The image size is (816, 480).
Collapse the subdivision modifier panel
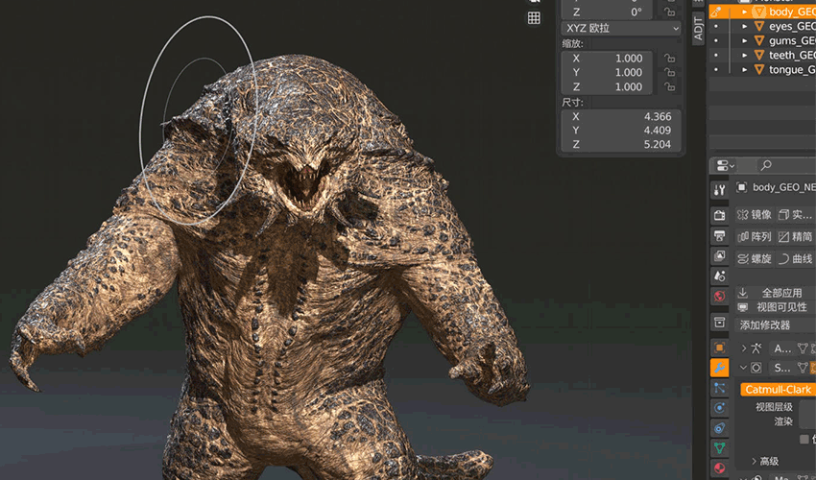pos(744,368)
